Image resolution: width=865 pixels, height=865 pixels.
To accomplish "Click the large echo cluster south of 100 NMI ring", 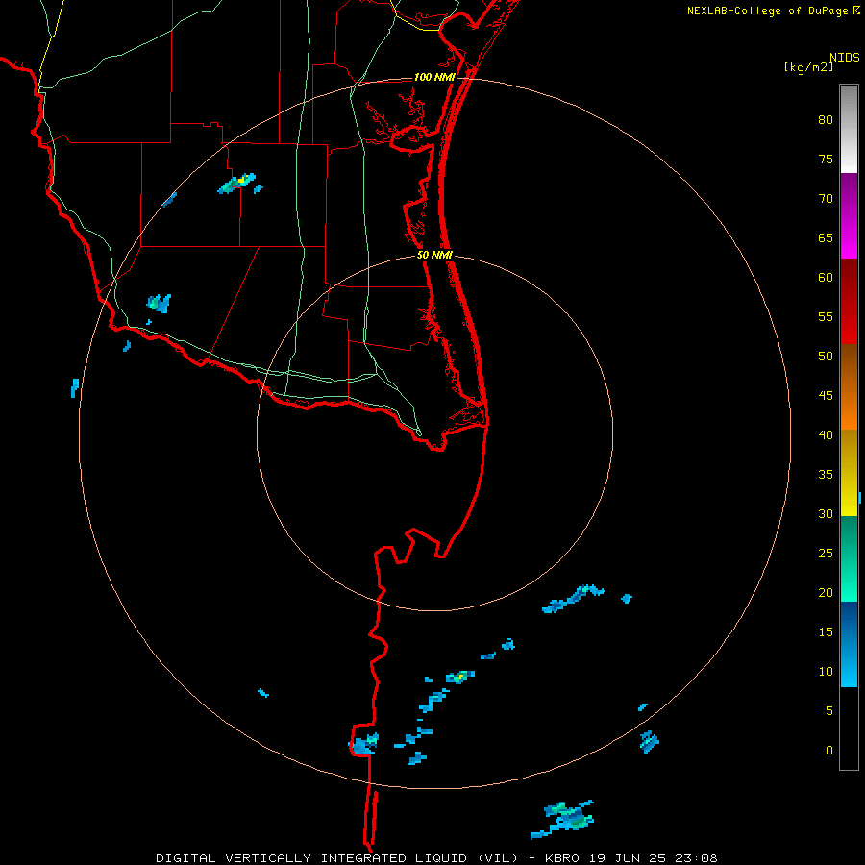I will pos(563,819).
